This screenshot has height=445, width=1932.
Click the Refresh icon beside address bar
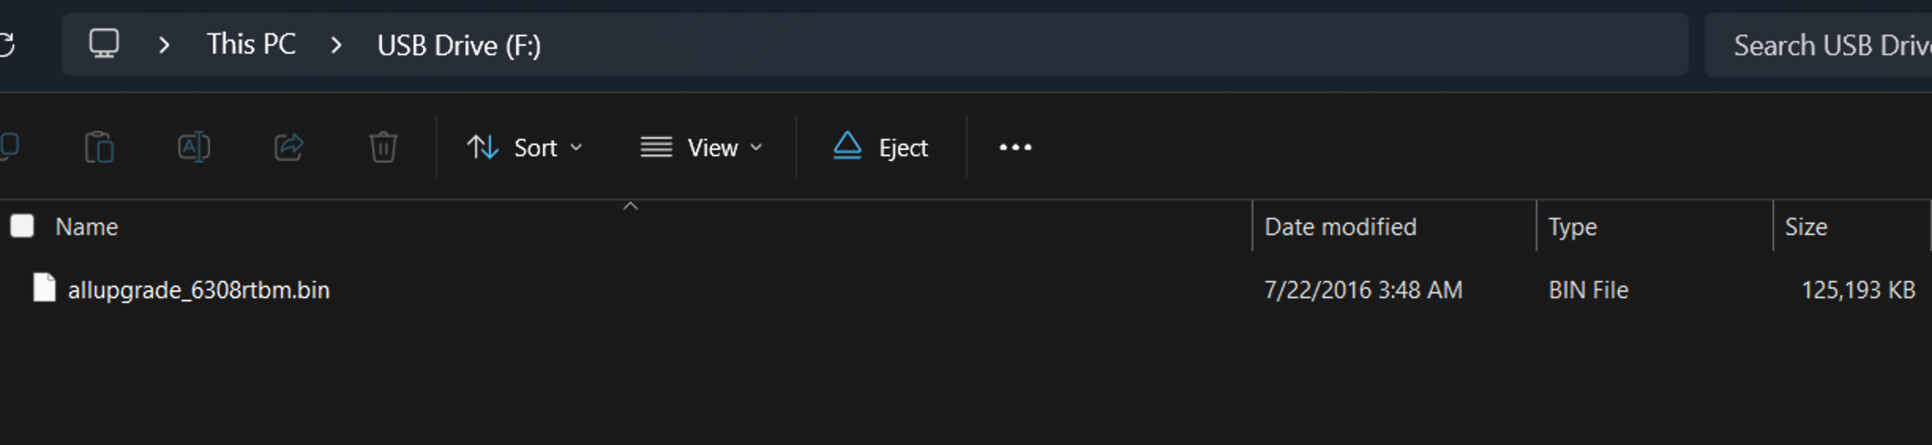click(6, 45)
